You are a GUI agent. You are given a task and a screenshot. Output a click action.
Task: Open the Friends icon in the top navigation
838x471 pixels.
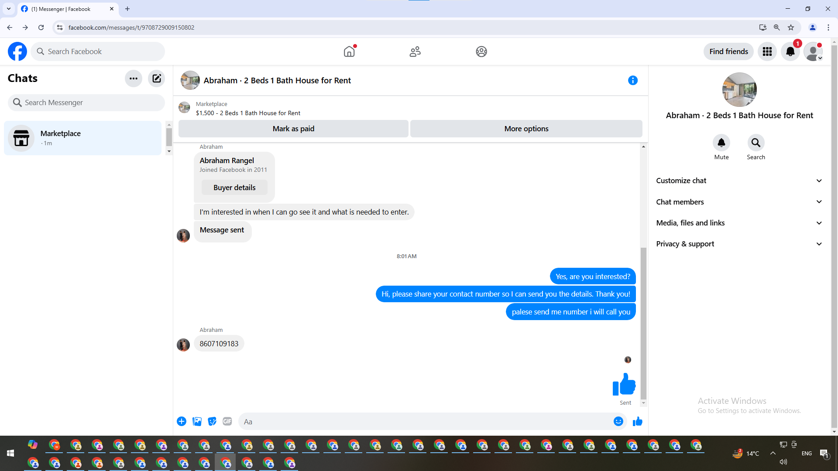tap(415, 51)
